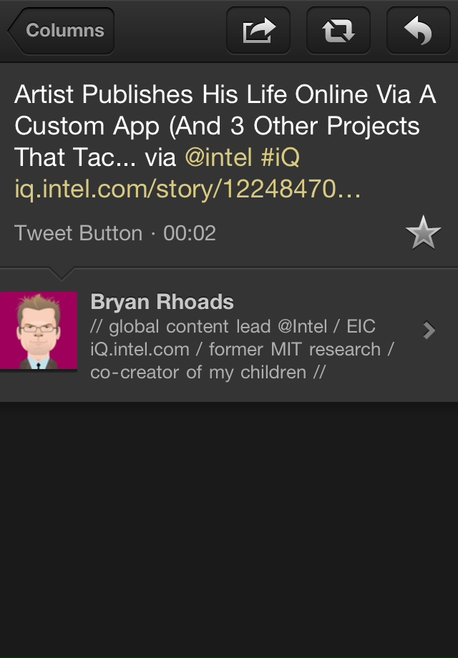Screen dimensions: 458x658
Task: Retweet this tweet using the retweet icon
Action: pos(338,30)
